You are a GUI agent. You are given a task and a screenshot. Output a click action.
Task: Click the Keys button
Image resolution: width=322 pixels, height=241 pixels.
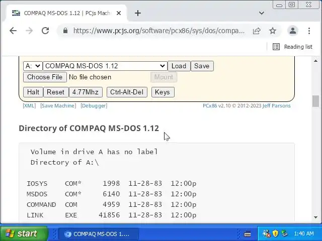point(163,92)
